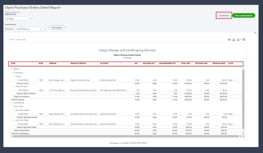Click Save customization button
263x153 pixels.
tap(244, 15)
